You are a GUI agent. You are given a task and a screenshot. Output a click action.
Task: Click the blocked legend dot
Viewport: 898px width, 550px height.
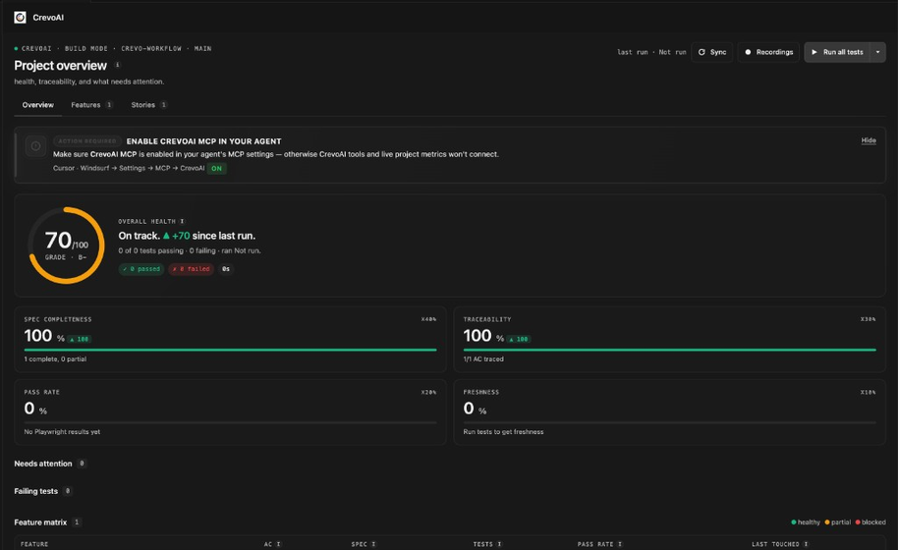(858, 522)
